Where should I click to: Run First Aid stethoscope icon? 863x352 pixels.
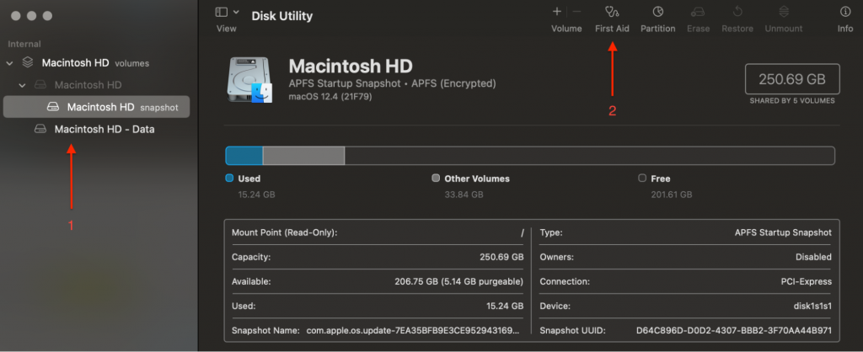pyautogui.click(x=612, y=12)
